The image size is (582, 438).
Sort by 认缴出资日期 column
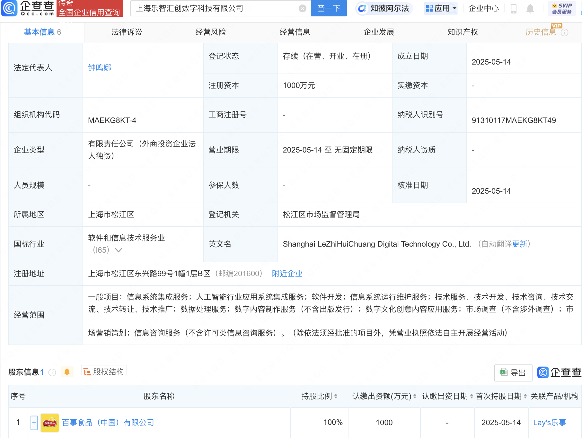coord(472,396)
